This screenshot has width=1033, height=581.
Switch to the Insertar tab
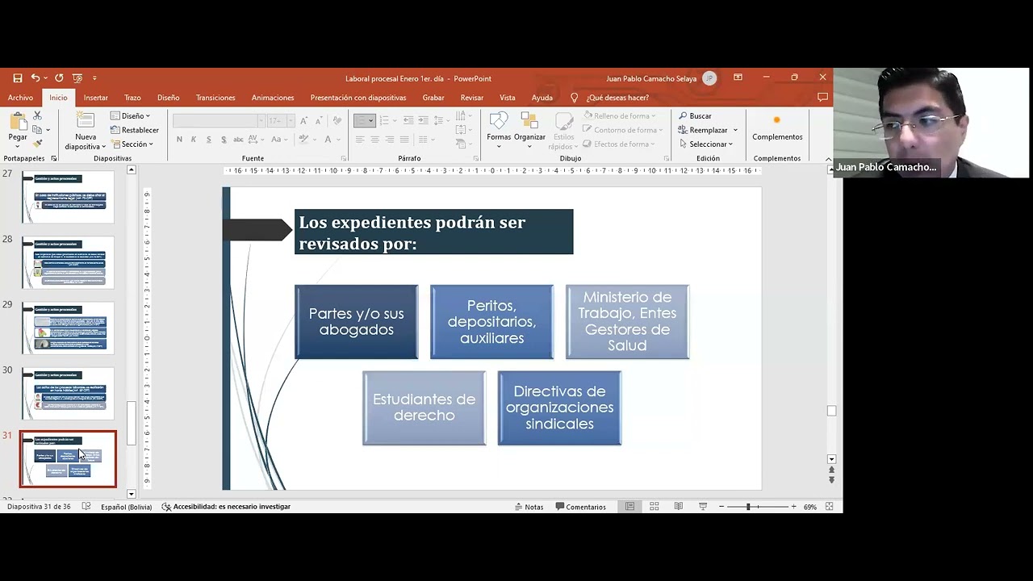pyautogui.click(x=95, y=98)
